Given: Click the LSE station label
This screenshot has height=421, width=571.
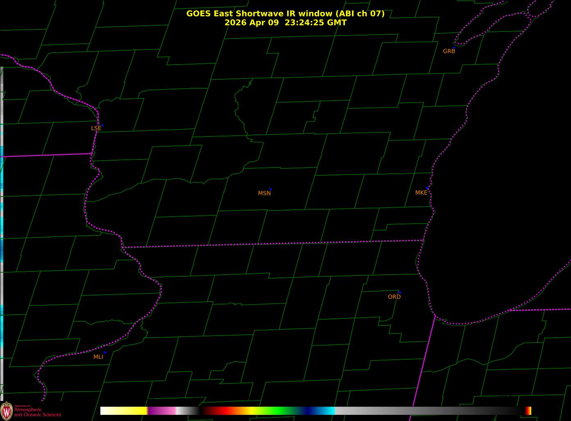Looking at the screenshot, I should (96, 128).
